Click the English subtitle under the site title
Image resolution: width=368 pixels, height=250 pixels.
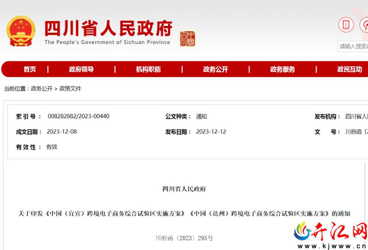pos(107,42)
